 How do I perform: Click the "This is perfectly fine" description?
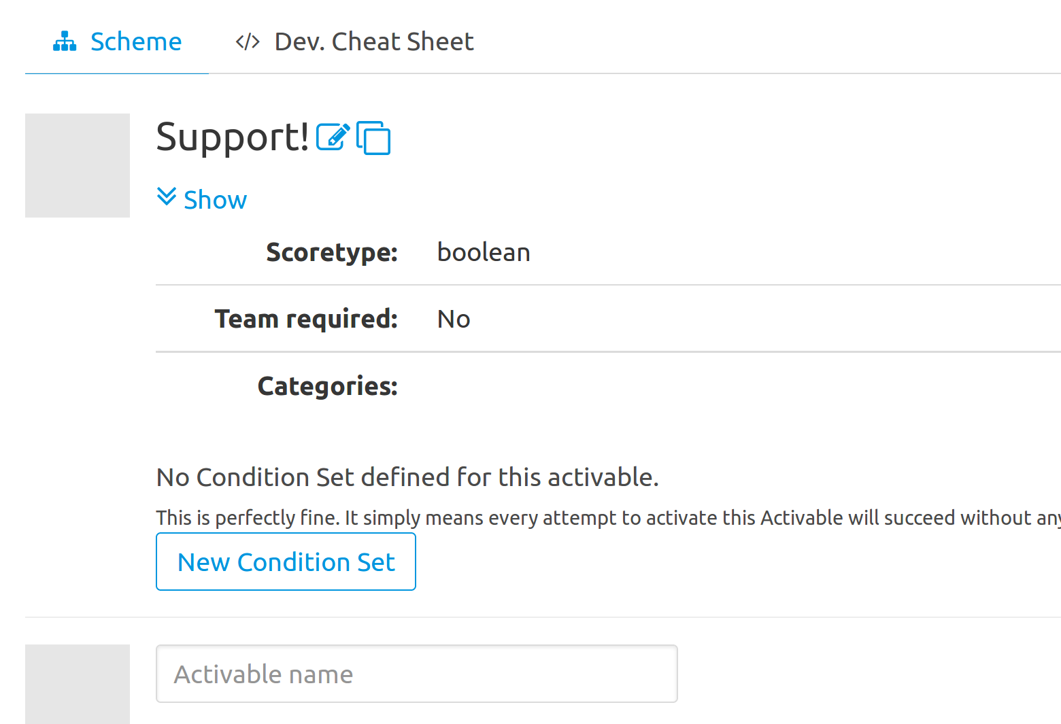point(608,518)
